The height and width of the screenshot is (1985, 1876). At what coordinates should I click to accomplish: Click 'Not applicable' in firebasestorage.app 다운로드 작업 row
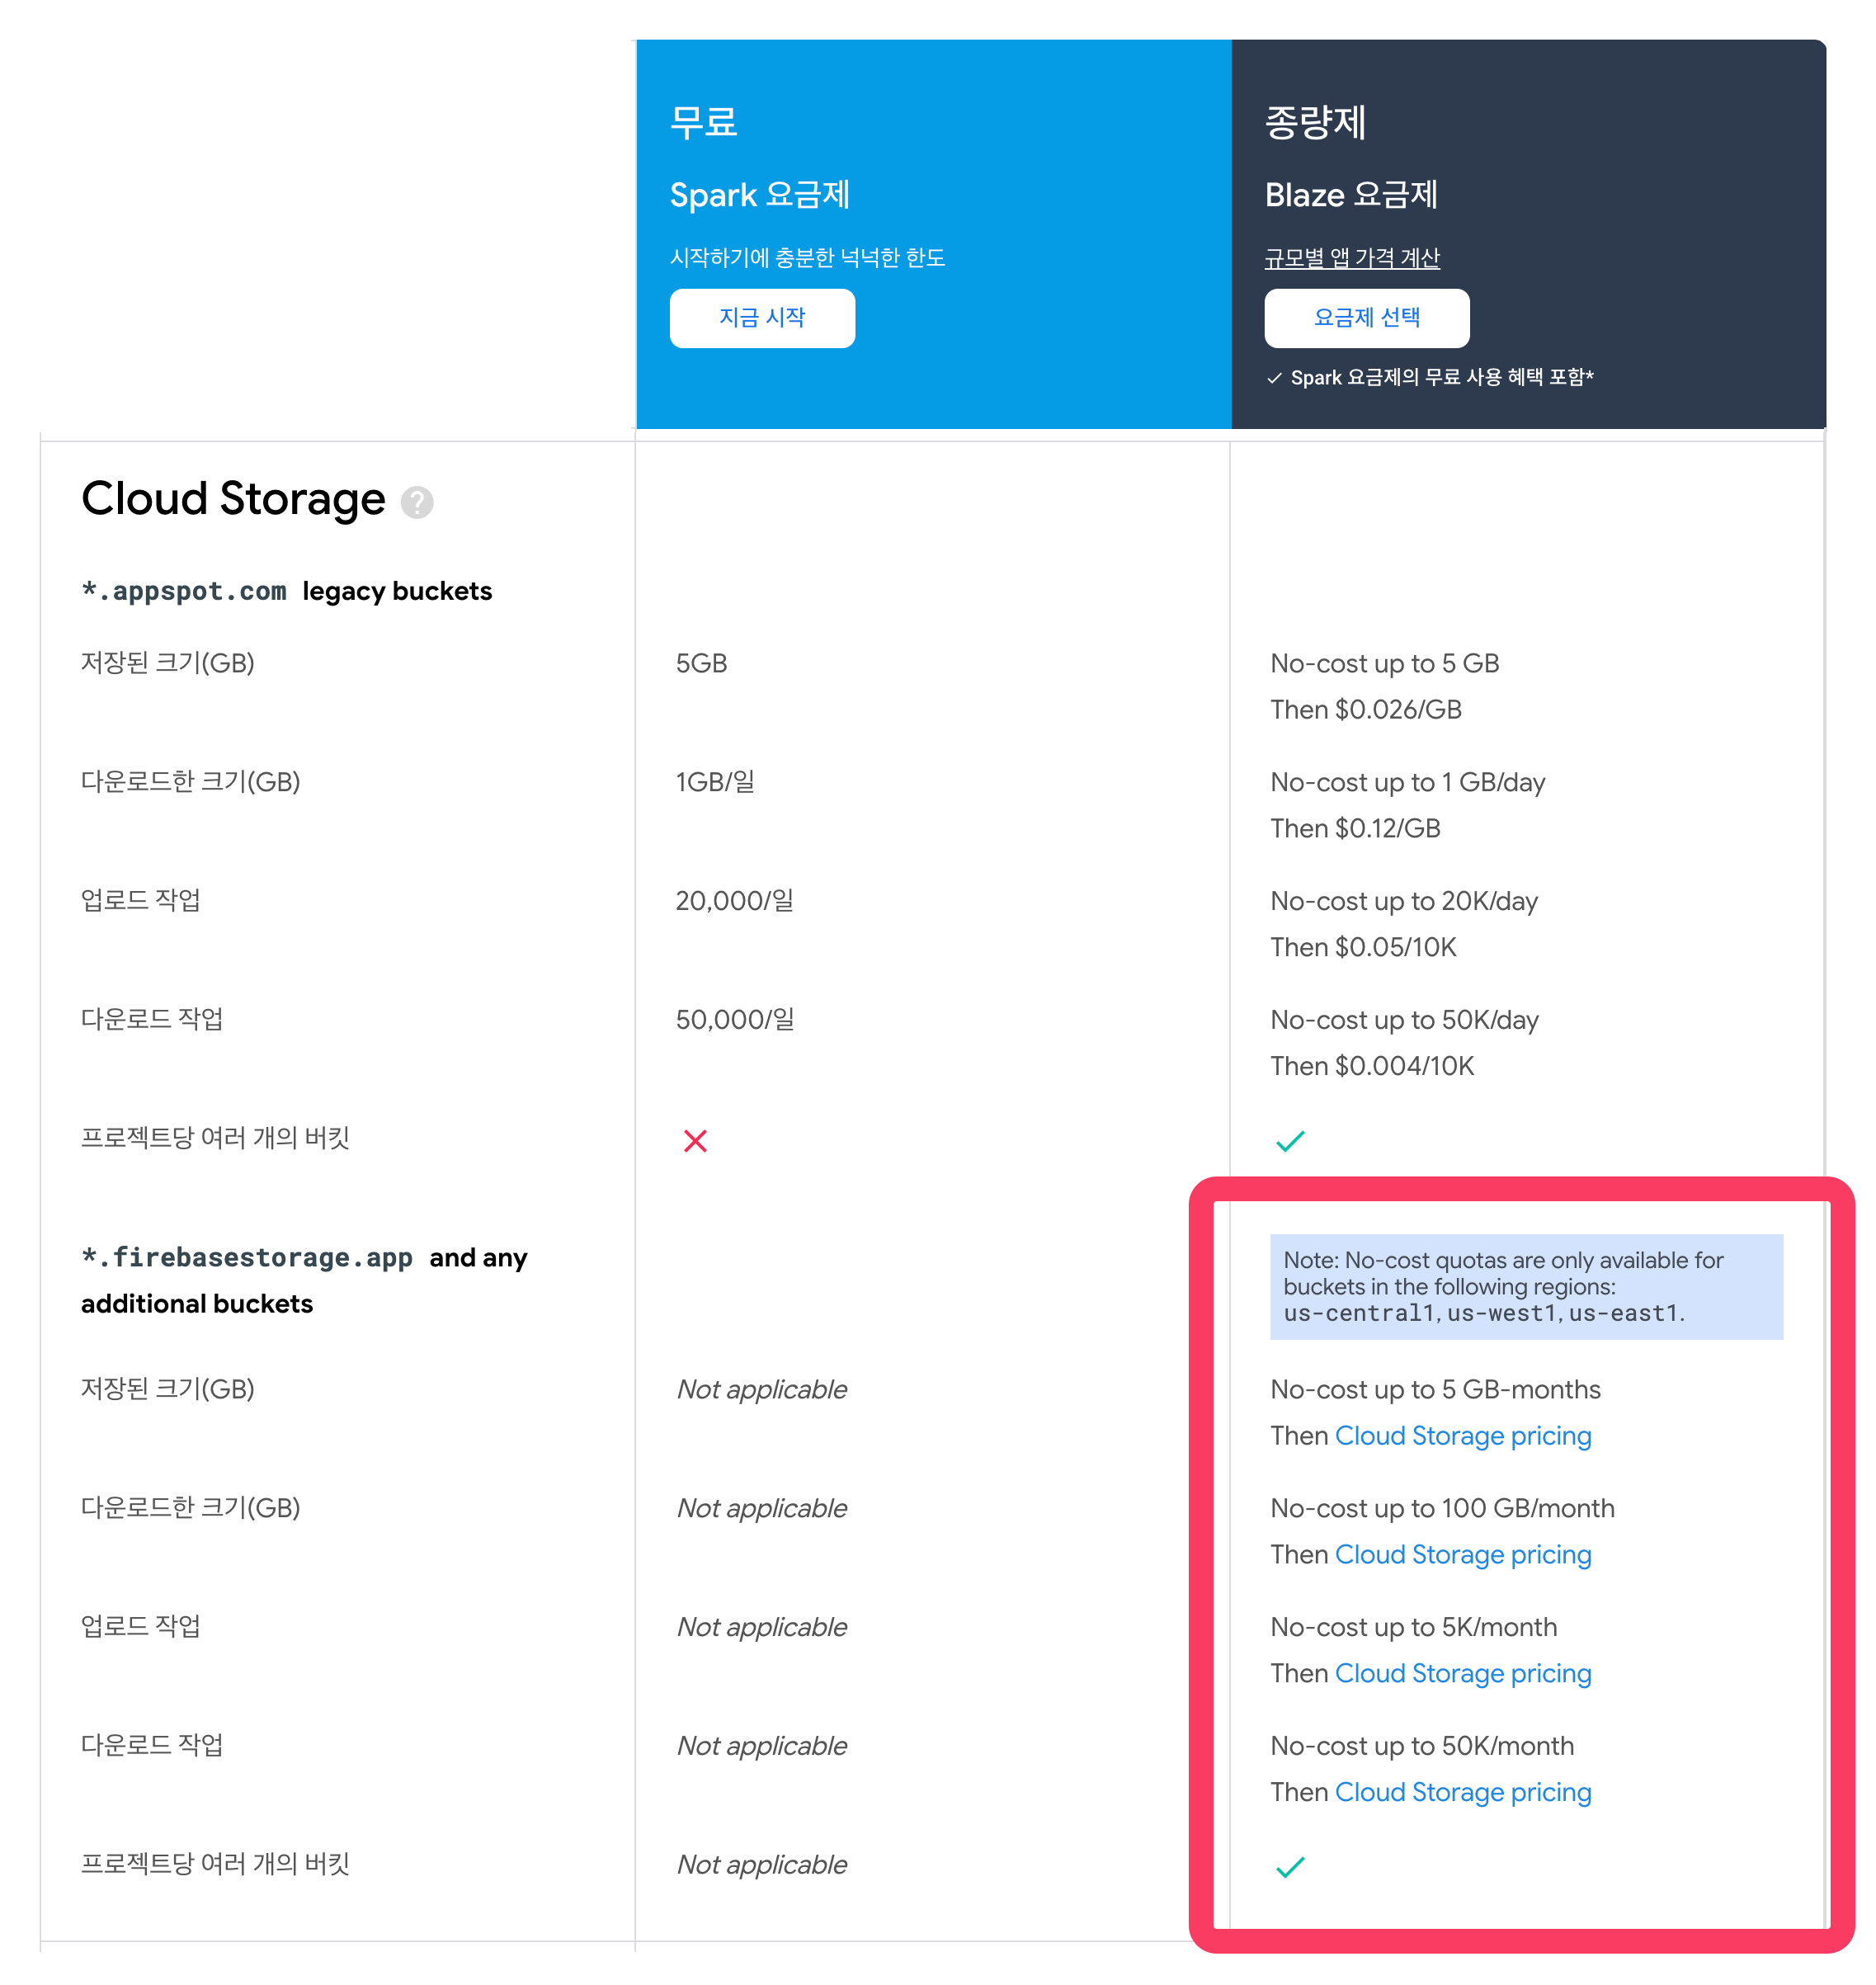coord(762,1747)
